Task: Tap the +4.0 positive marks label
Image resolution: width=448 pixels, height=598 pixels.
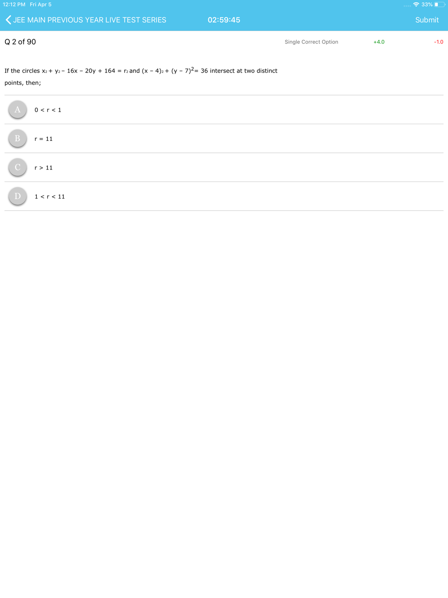Action: (x=379, y=42)
